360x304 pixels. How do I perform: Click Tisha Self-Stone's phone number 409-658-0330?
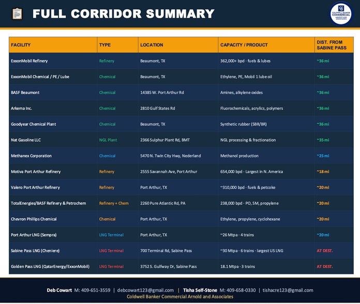[237, 290]
